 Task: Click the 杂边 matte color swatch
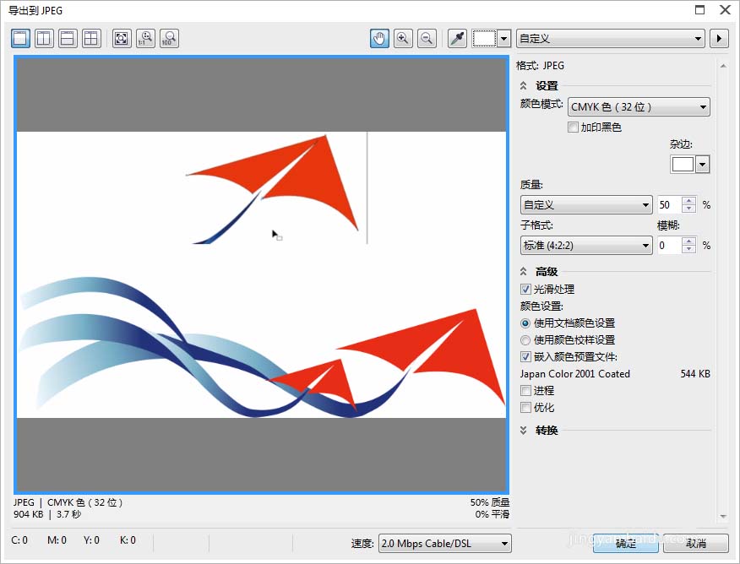pos(683,164)
